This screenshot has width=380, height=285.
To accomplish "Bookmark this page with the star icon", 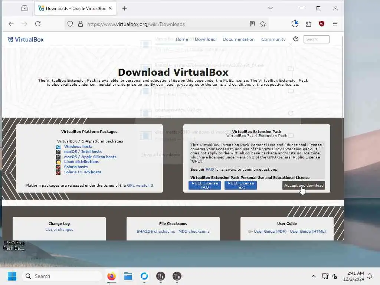I will click(x=263, y=24).
